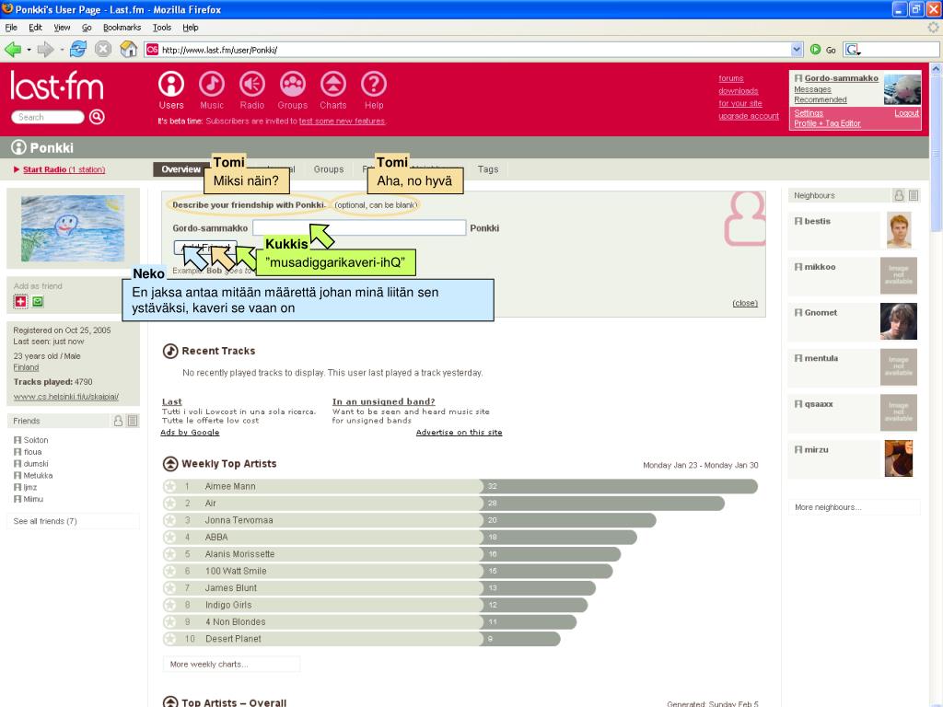Click More weekly charts... link
The height and width of the screenshot is (707, 943).
coord(209,665)
